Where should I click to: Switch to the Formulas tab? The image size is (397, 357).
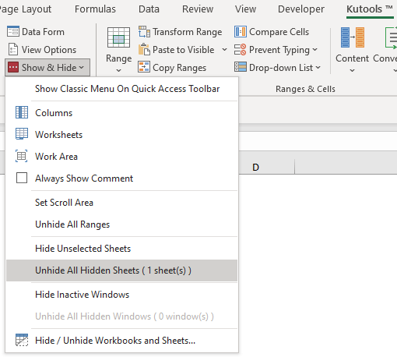coord(95,9)
